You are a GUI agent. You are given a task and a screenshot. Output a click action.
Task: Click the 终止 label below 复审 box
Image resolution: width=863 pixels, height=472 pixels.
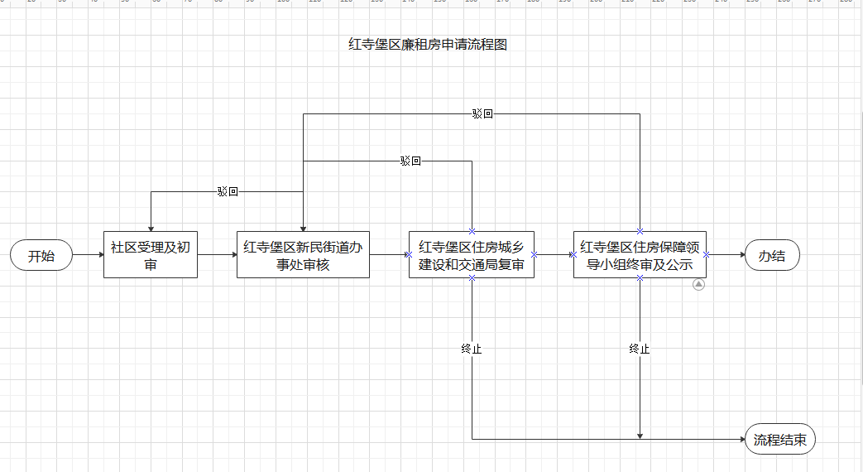click(x=472, y=349)
